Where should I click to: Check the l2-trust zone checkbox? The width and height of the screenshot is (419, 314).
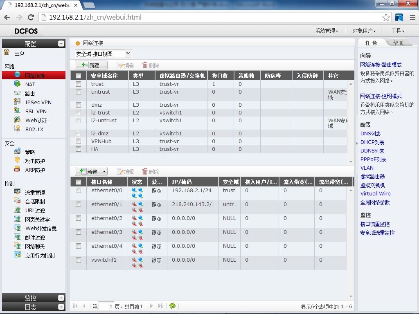click(x=78, y=113)
